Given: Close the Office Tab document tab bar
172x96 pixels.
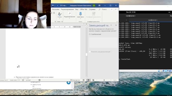Looking at the screenshot, I should point(86,24).
